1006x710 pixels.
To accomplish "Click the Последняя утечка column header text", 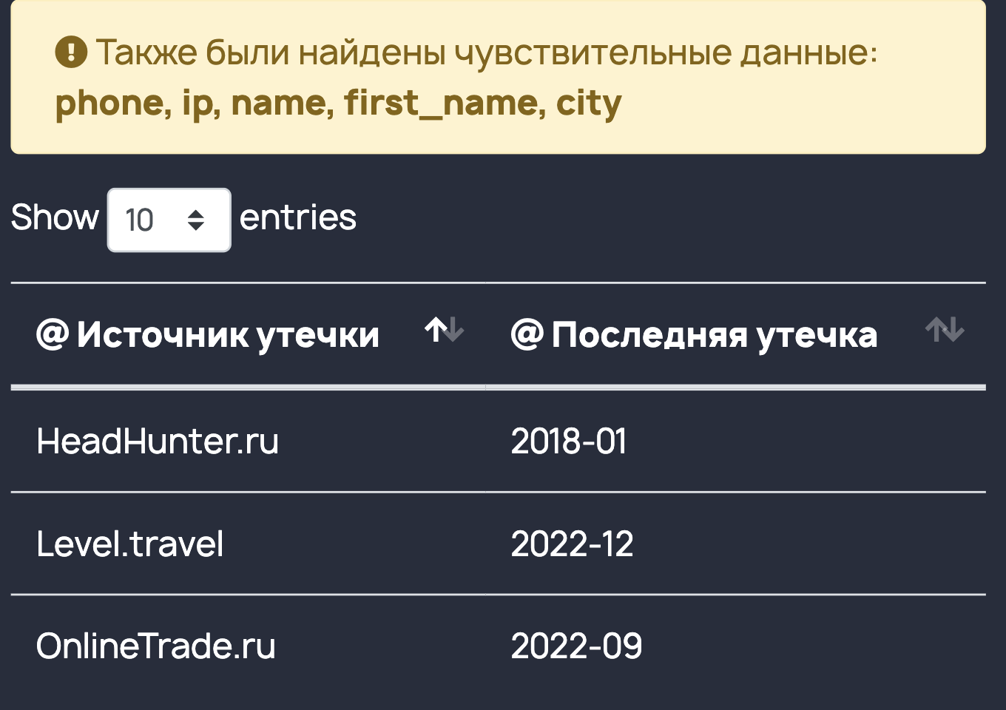I will pyautogui.click(x=714, y=335).
